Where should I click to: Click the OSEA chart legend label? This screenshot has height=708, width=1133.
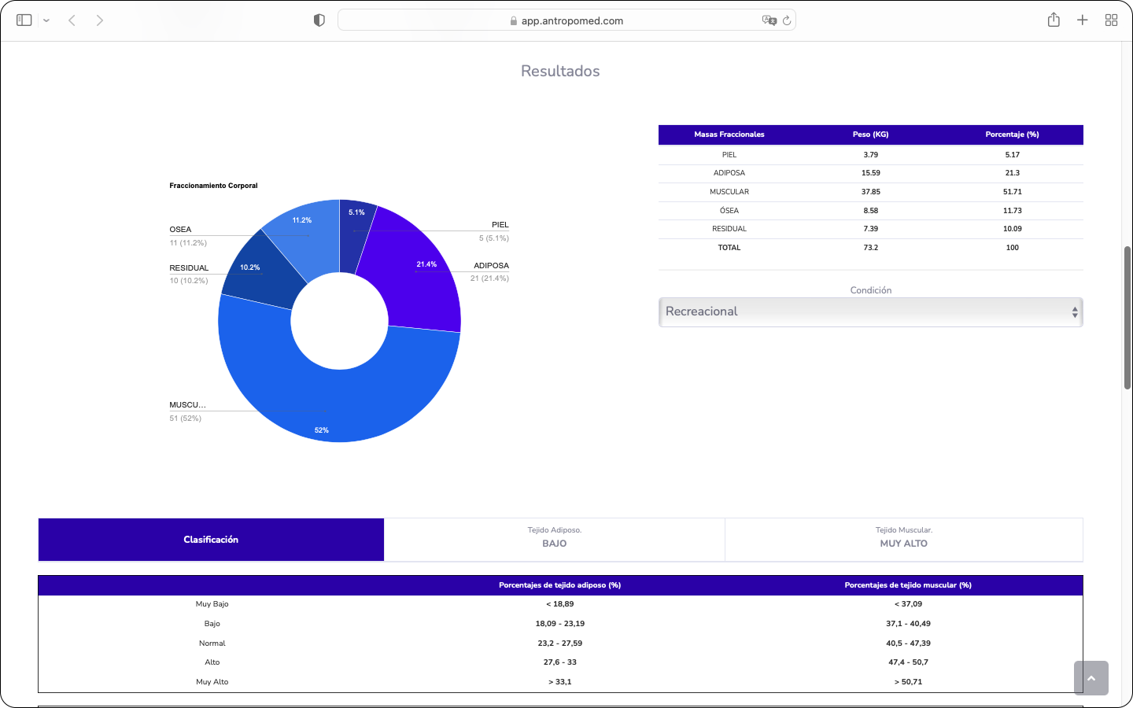click(x=180, y=230)
